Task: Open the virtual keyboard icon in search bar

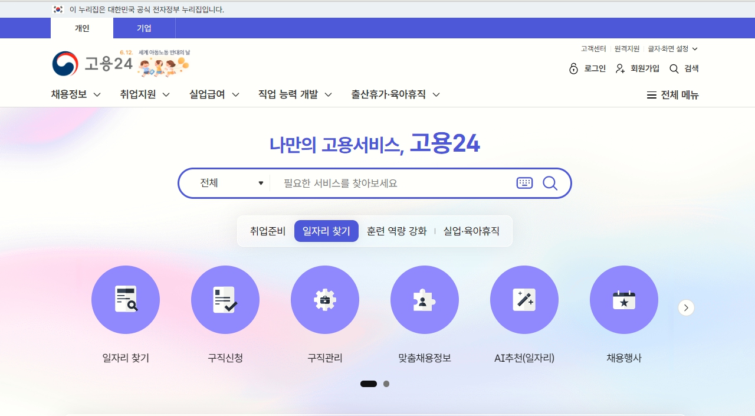Action: tap(524, 183)
